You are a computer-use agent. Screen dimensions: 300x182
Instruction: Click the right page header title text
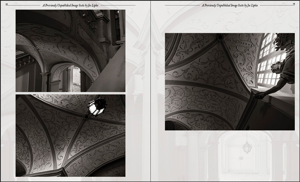point(229,5)
